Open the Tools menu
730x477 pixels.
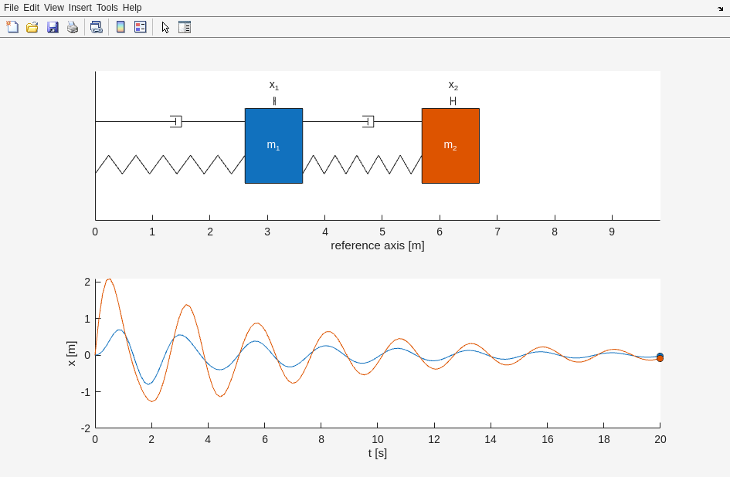tap(107, 8)
